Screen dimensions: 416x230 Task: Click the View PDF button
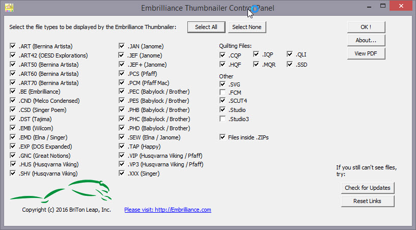366,53
